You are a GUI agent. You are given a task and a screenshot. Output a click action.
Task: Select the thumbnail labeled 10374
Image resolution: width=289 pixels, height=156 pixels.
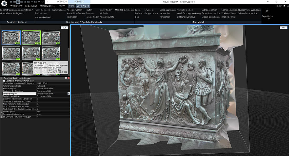(31, 38)
